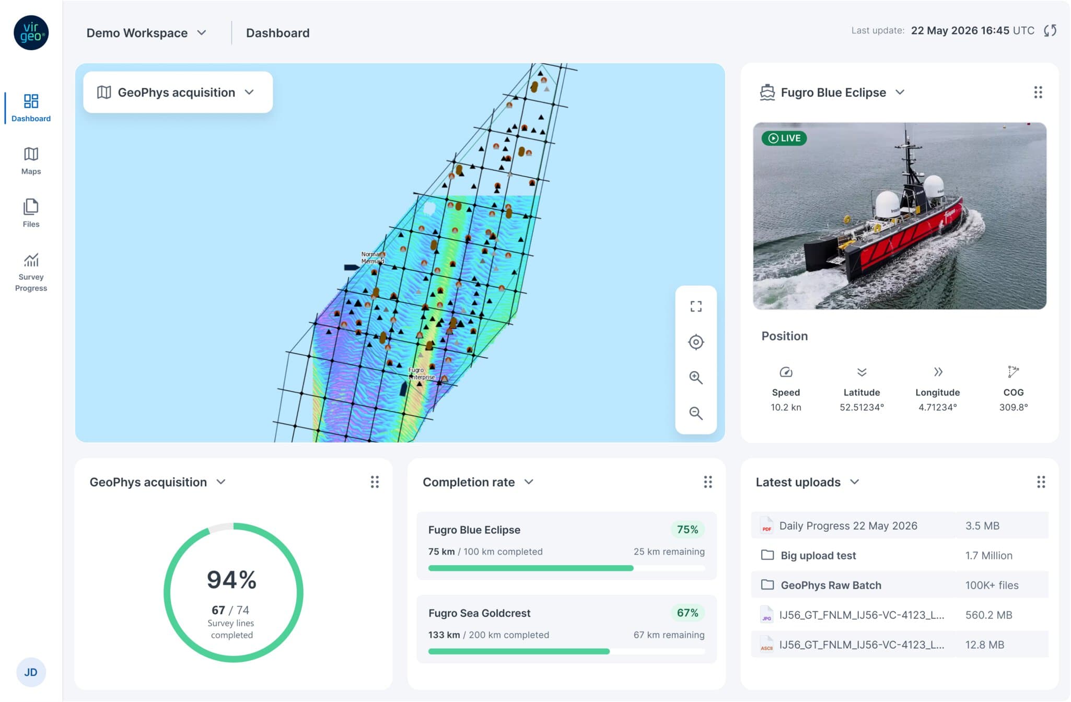Click the fullscreen map icon

click(x=696, y=307)
